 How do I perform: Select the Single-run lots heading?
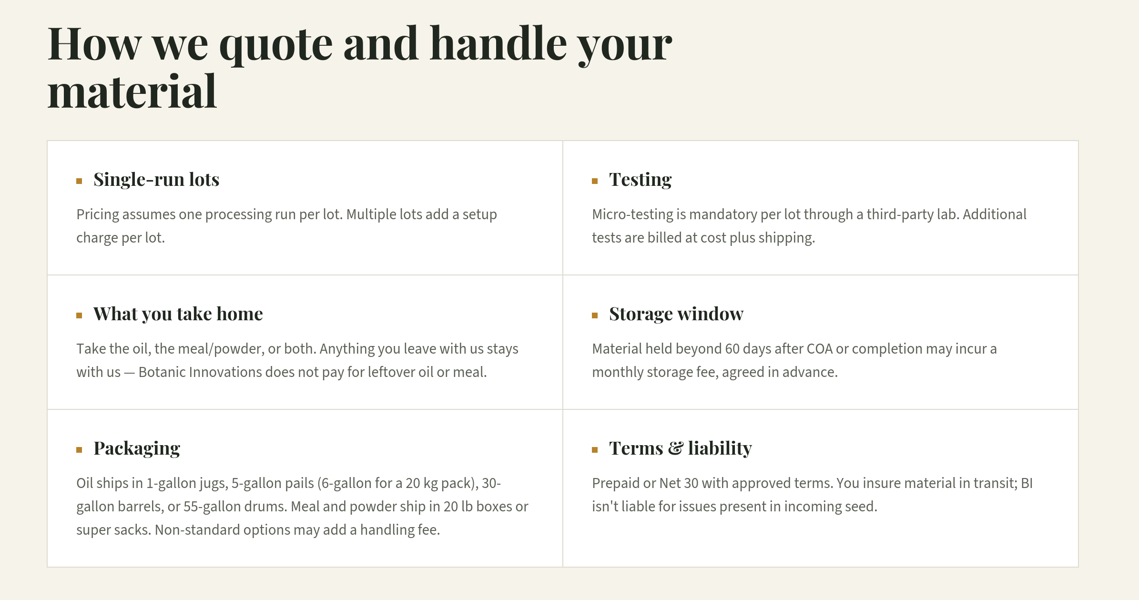click(156, 180)
